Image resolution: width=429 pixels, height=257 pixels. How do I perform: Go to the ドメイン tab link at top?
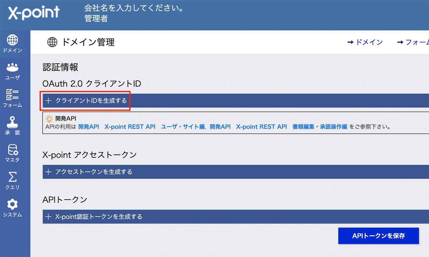click(x=365, y=42)
